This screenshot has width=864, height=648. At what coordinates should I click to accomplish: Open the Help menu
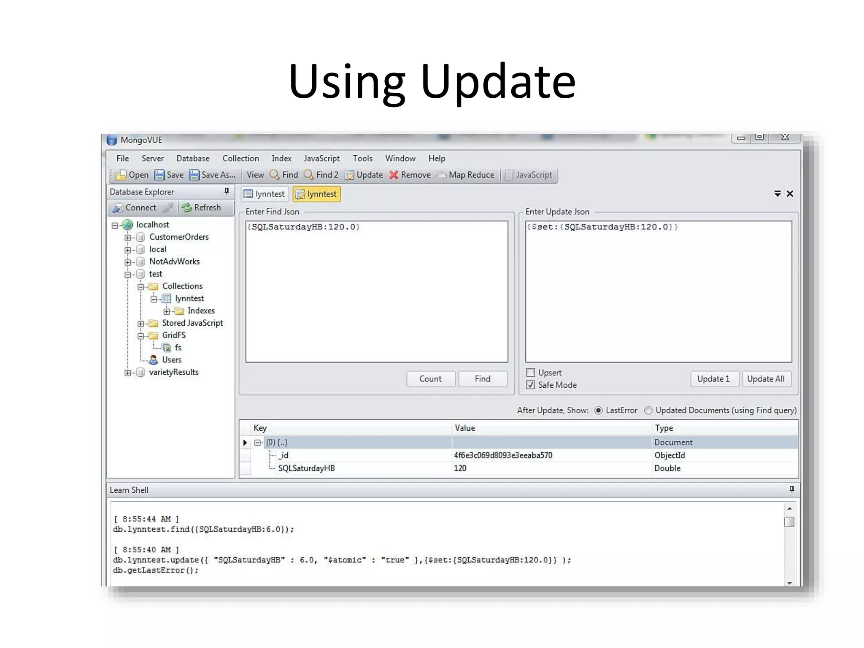(x=437, y=158)
